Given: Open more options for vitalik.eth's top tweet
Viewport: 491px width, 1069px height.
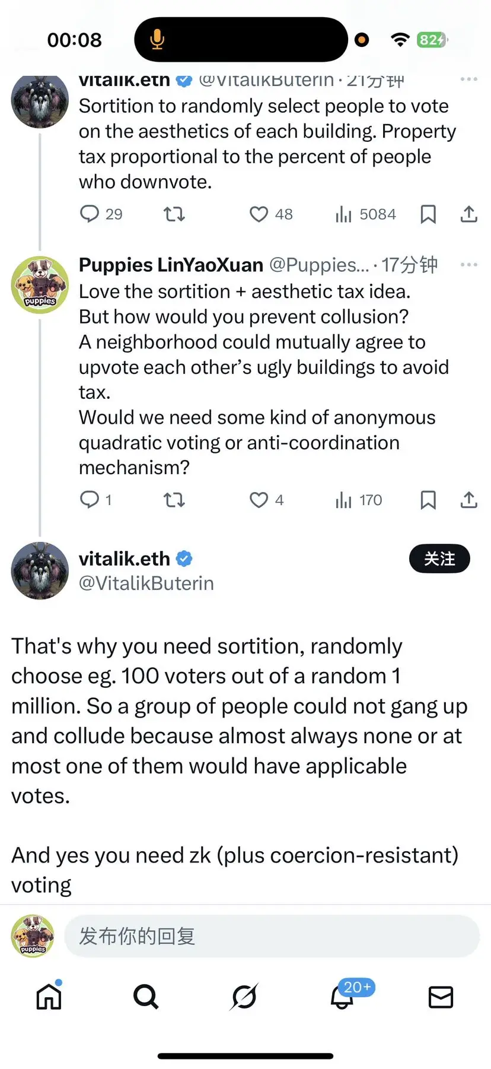Looking at the screenshot, I should (x=468, y=80).
